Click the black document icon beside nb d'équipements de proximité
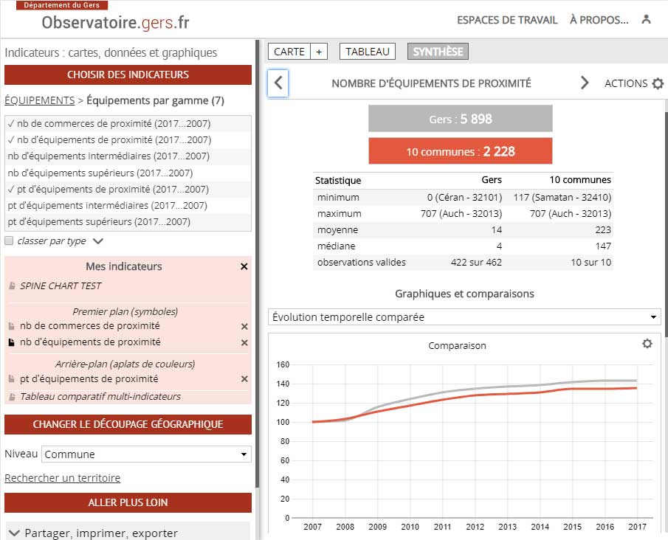Screen dimensions: 668x540 click(12, 342)
